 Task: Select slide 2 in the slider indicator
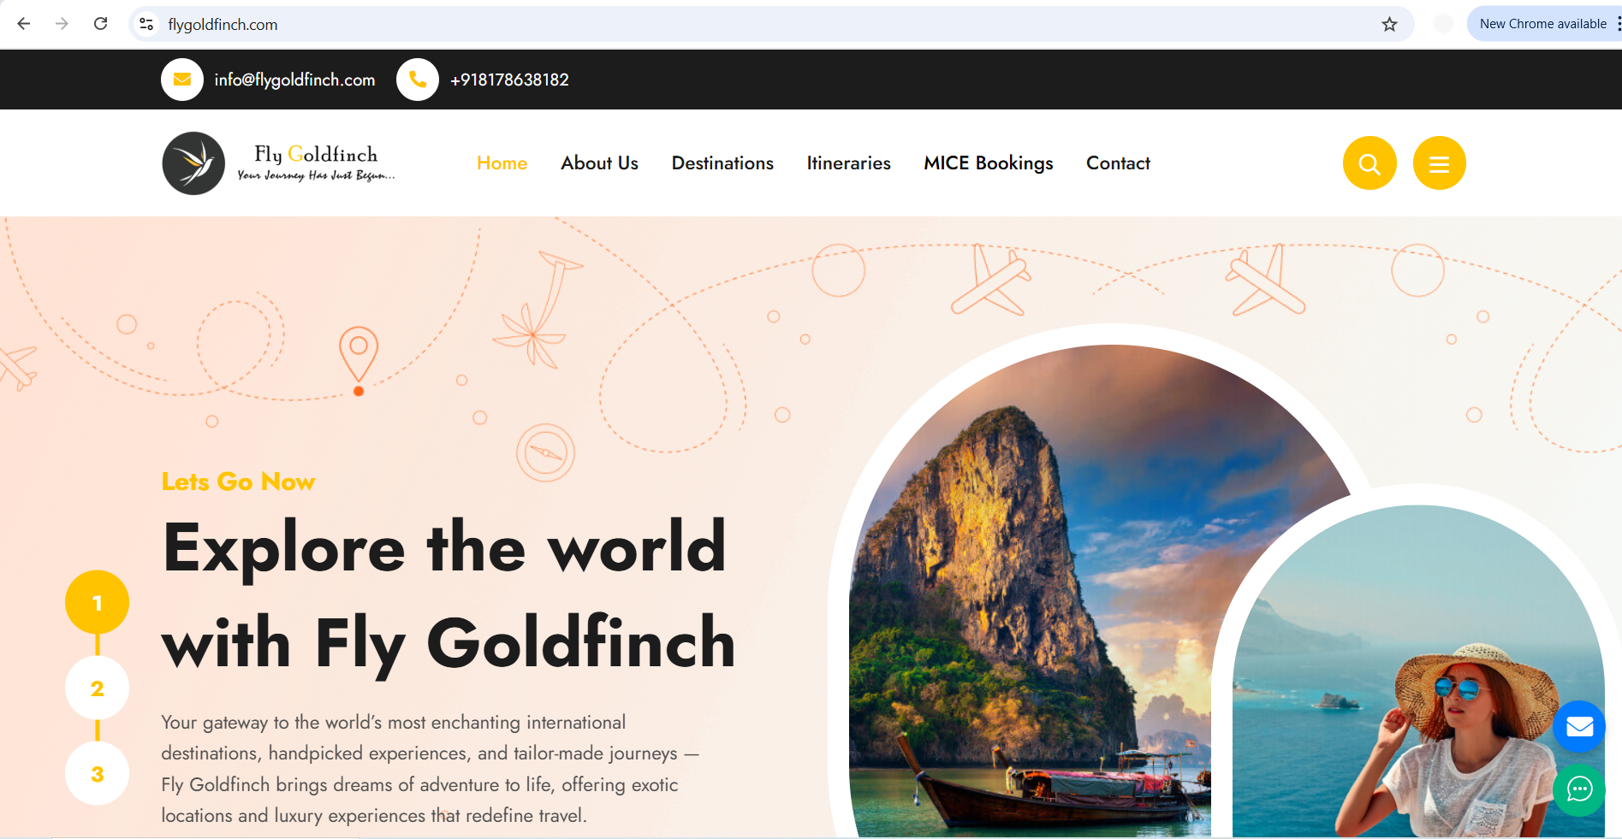pos(98,688)
